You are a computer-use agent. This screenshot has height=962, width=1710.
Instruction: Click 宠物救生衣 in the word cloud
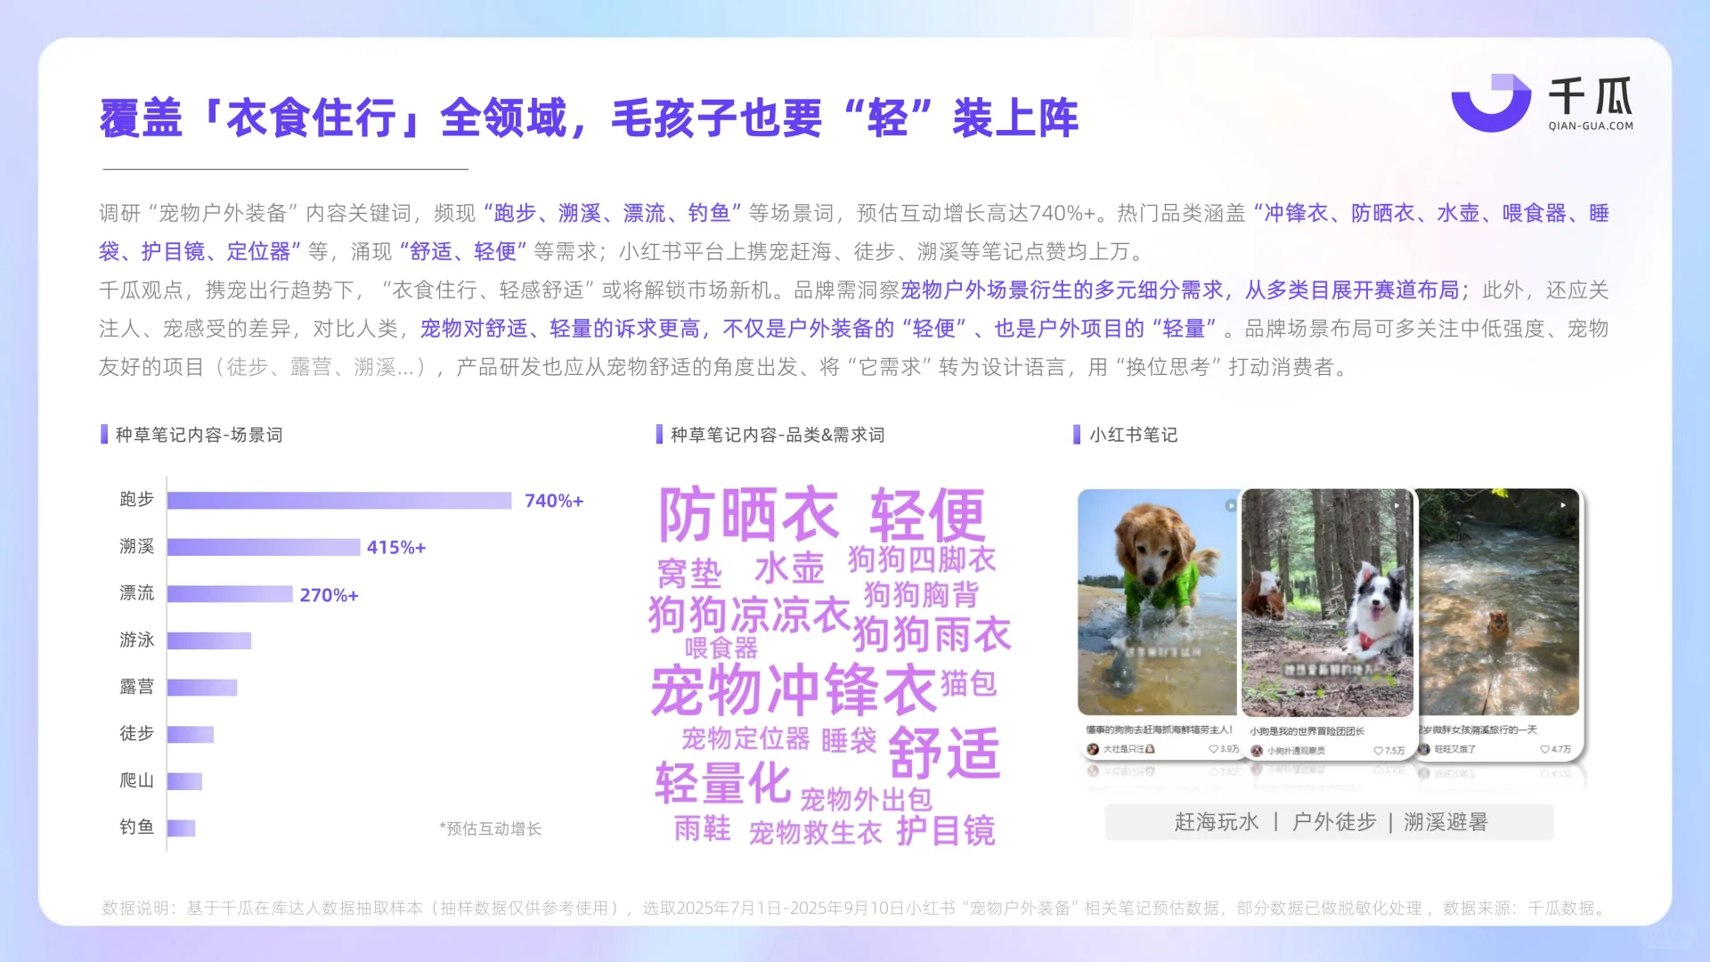[815, 833]
